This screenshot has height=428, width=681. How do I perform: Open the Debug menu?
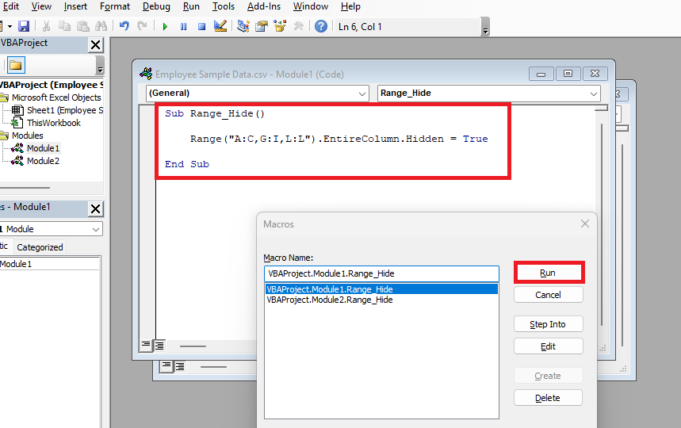(156, 6)
